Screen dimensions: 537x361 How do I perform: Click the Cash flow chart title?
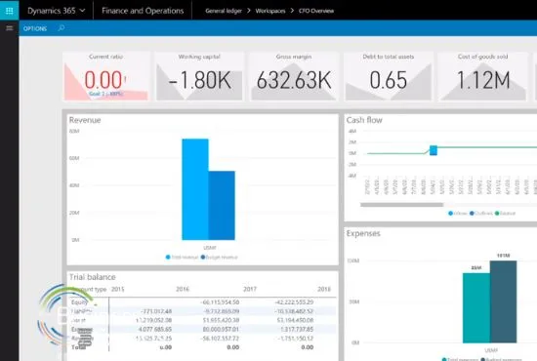click(x=364, y=120)
